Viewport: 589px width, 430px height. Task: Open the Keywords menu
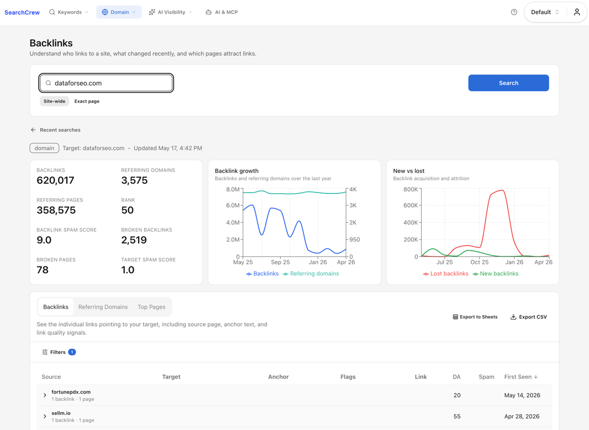point(69,12)
